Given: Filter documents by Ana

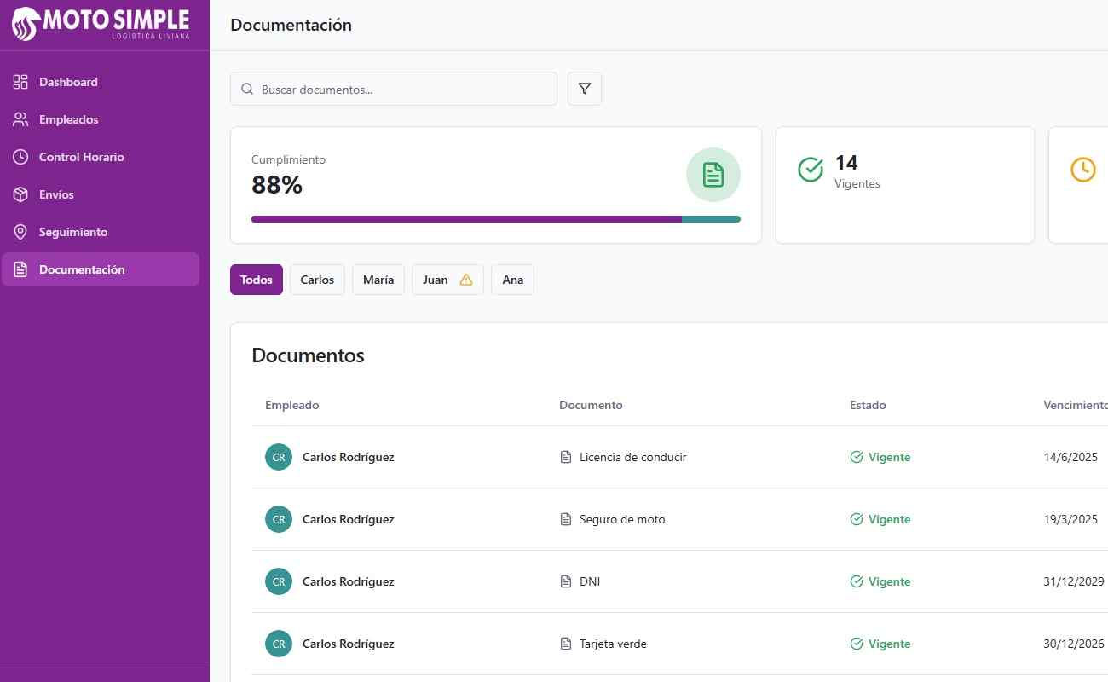Looking at the screenshot, I should (x=512, y=280).
